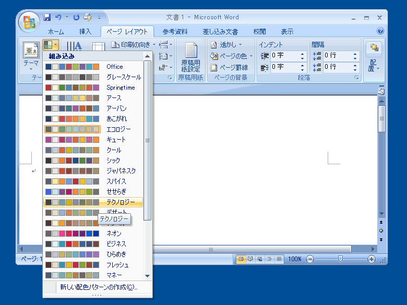This screenshot has height=305, width=407.
Task: Choose the アース color scheme
Action: pos(93,98)
